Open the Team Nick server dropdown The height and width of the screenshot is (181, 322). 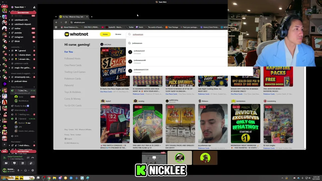point(20,7)
